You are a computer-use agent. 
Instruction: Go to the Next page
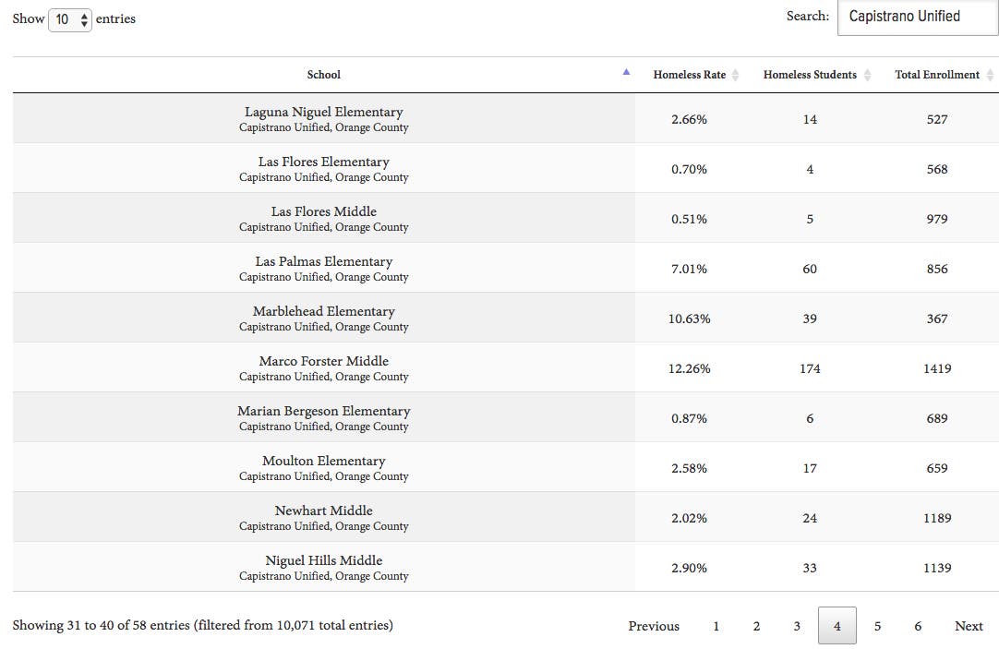click(x=969, y=626)
